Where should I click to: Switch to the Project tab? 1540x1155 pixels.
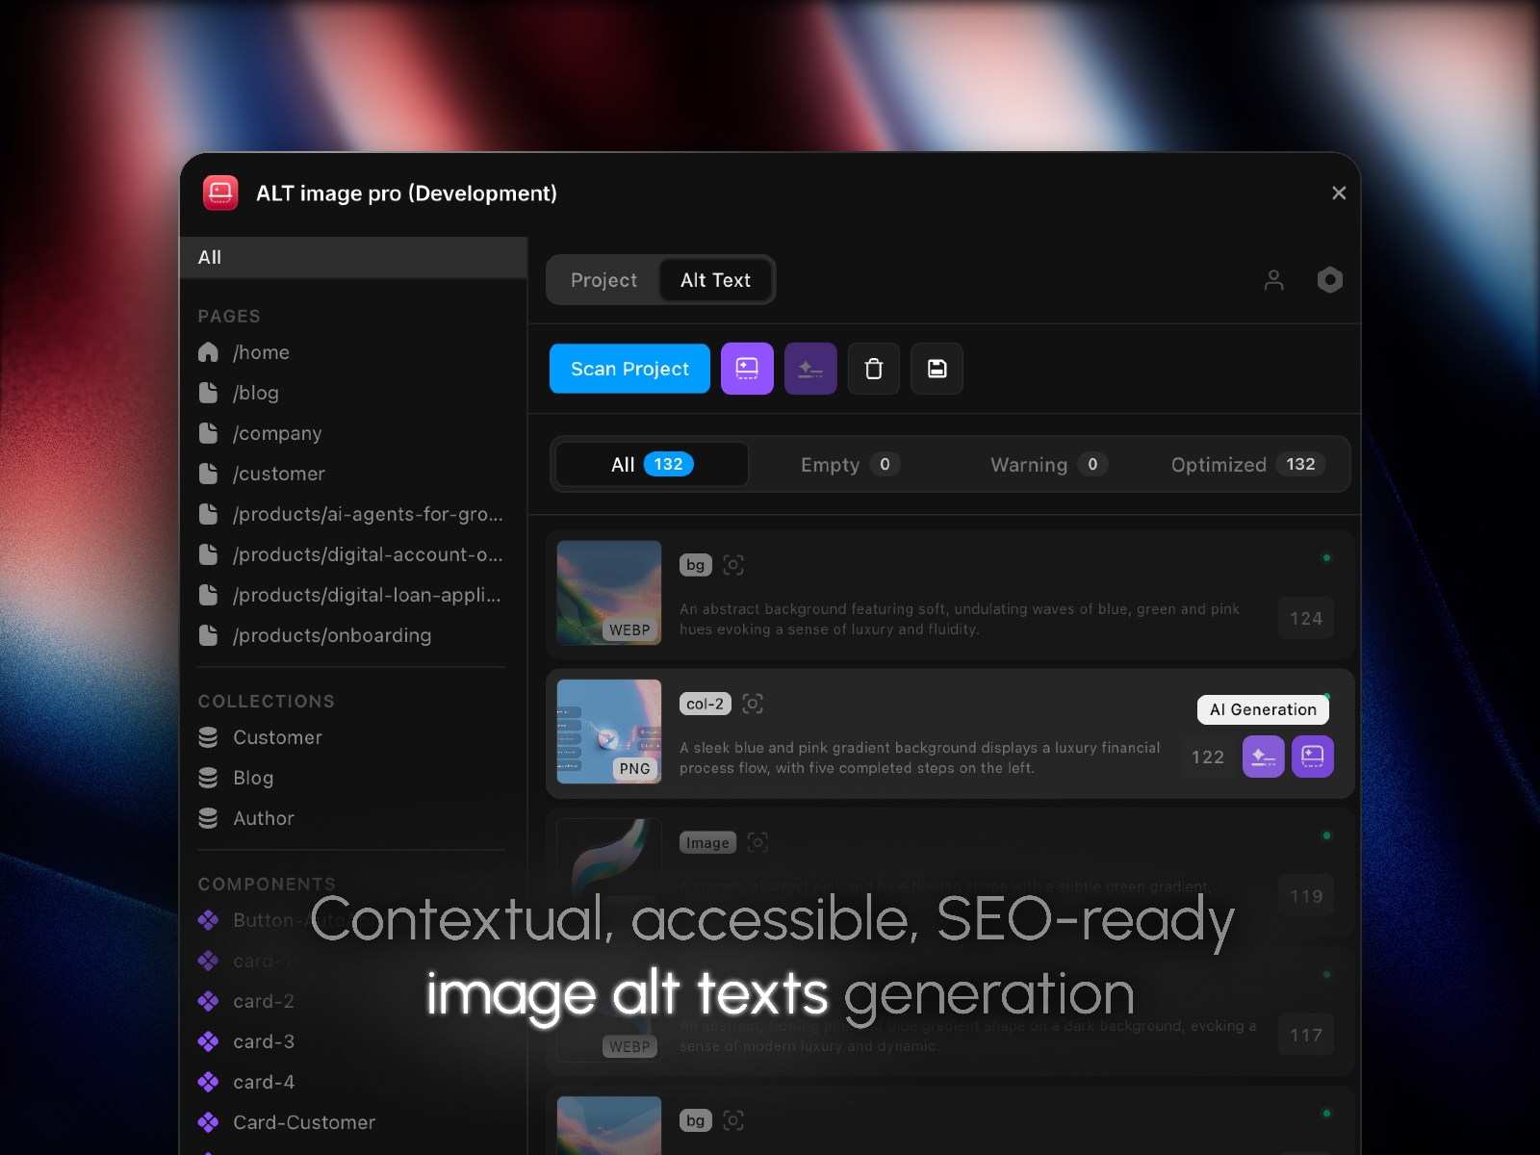603,280
